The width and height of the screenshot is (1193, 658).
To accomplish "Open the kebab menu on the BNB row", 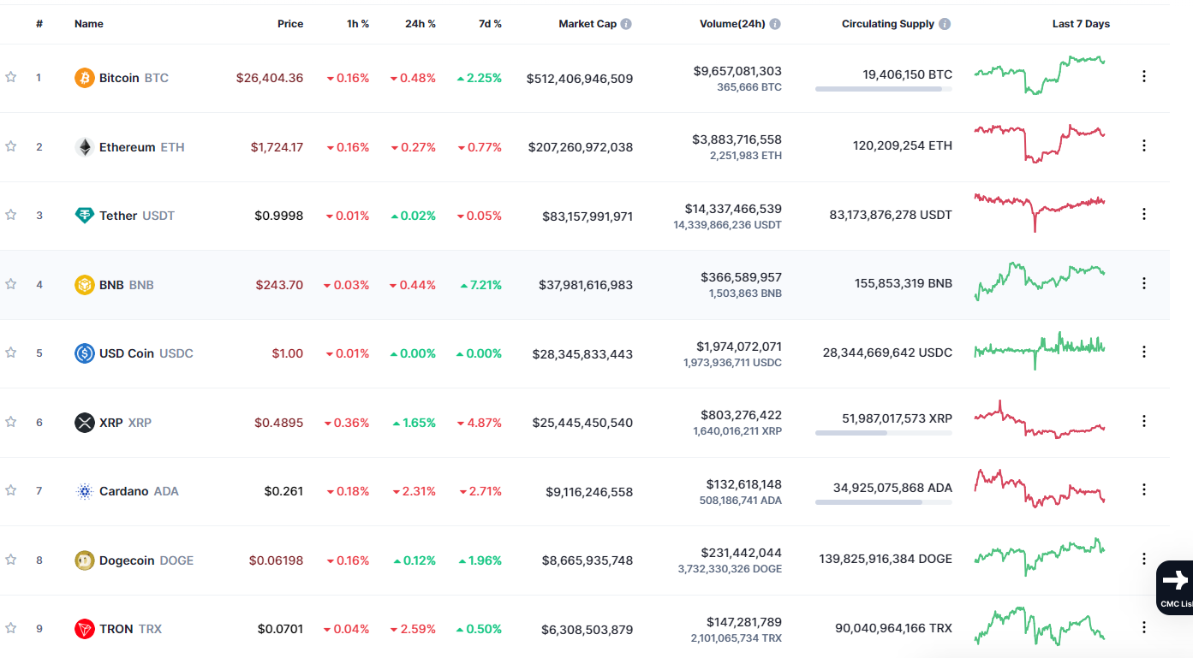I will click(1144, 282).
